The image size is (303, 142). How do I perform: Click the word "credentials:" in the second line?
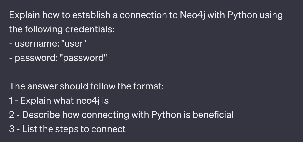[90, 29]
